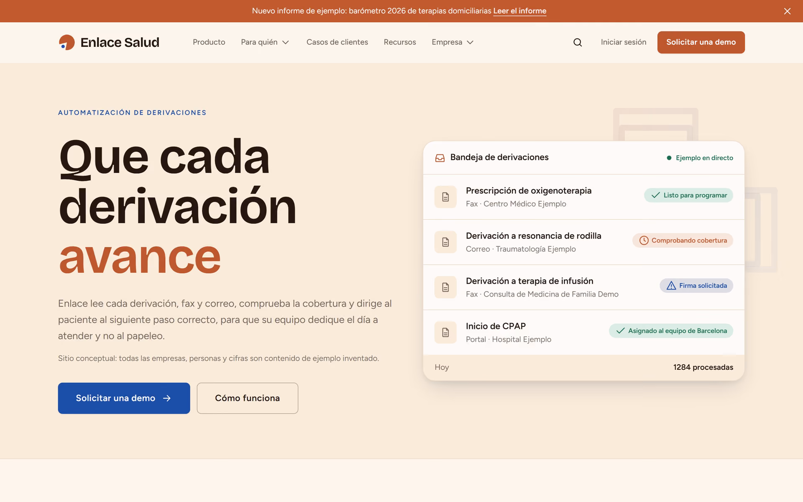Click the document icon for Derivación a resonancia de rodilla
The image size is (803, 502).
[445, 242]
